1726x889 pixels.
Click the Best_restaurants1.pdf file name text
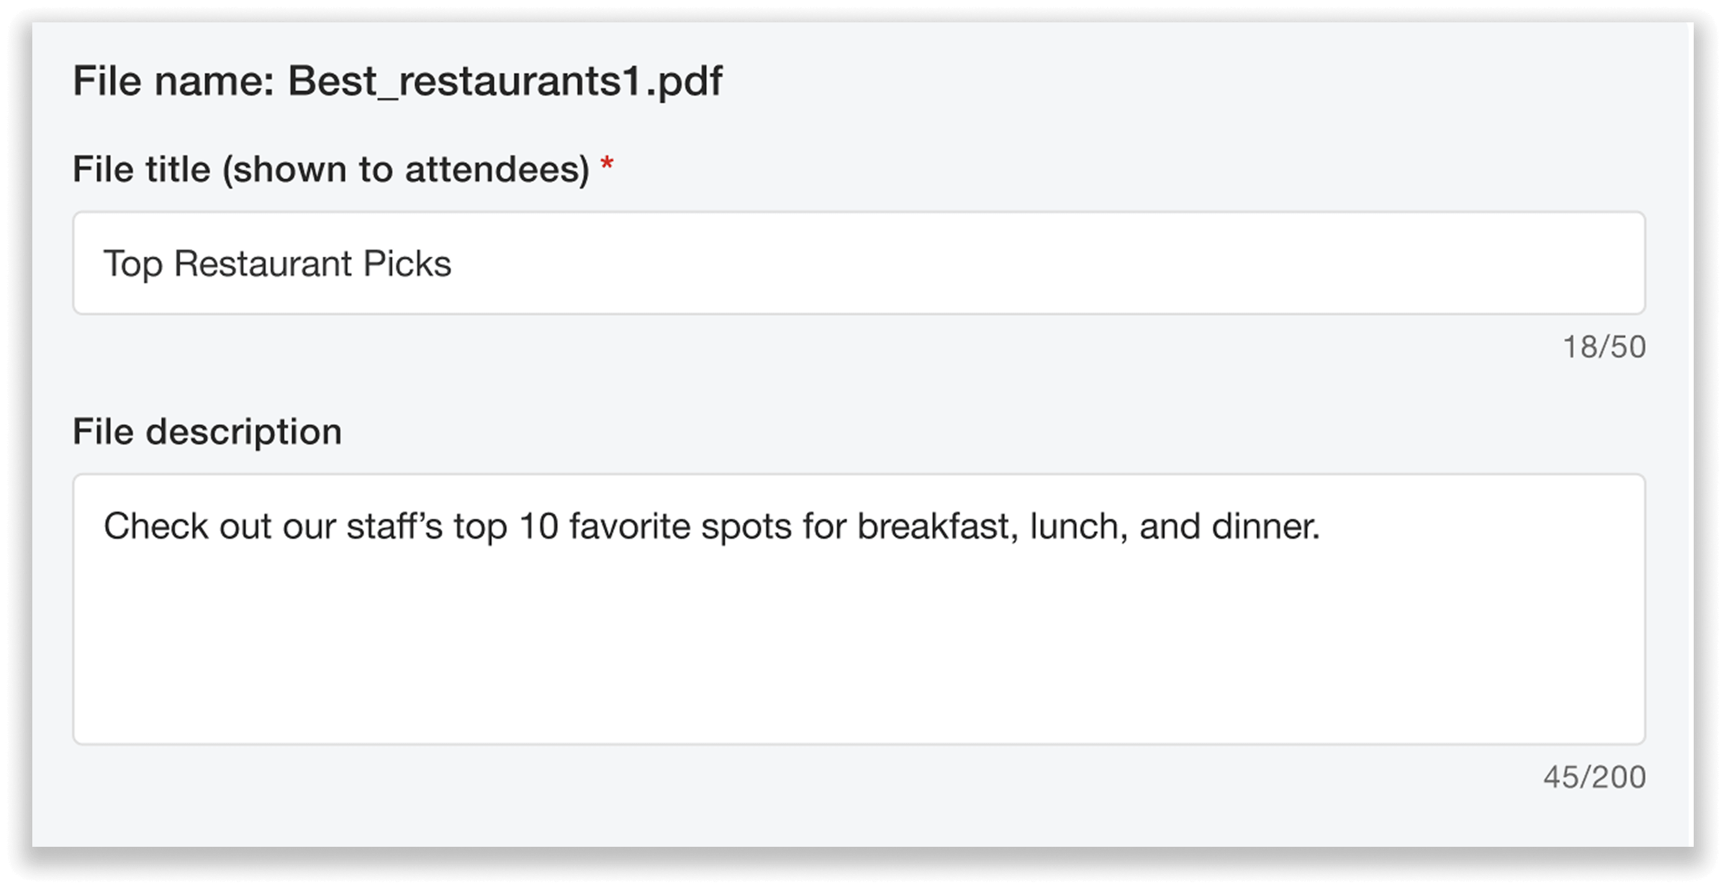click(x=505, y=81)
